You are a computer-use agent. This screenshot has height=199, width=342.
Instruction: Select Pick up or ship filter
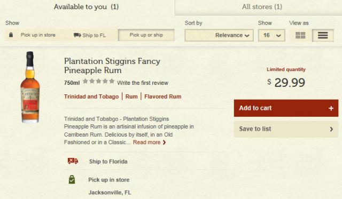pyautogui.click(x=146, y=35)
